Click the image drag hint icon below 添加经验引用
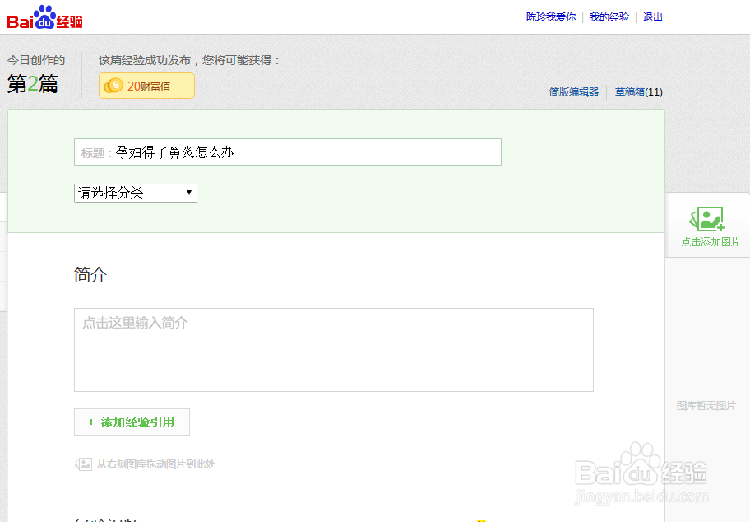 pos(83,464)
